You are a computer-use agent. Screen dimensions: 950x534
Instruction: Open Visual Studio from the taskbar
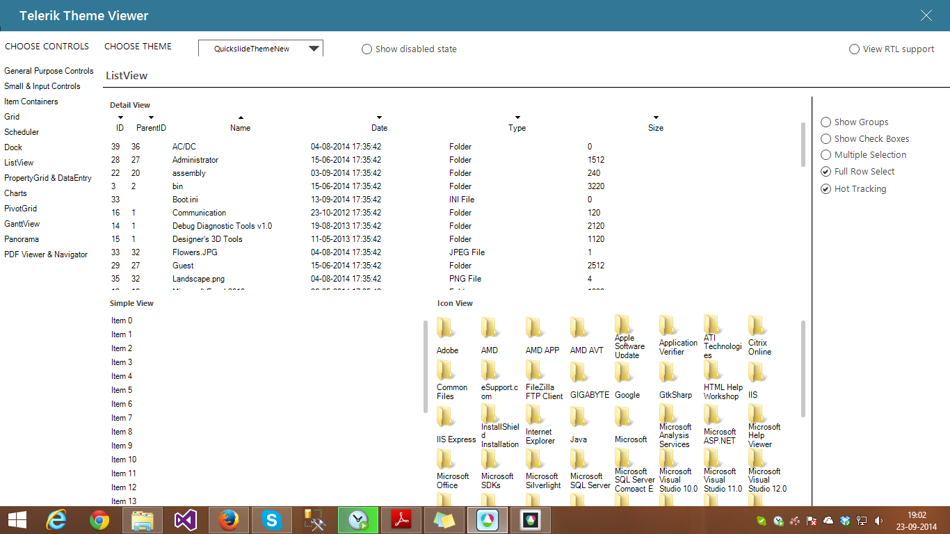(x=186, y=520)
